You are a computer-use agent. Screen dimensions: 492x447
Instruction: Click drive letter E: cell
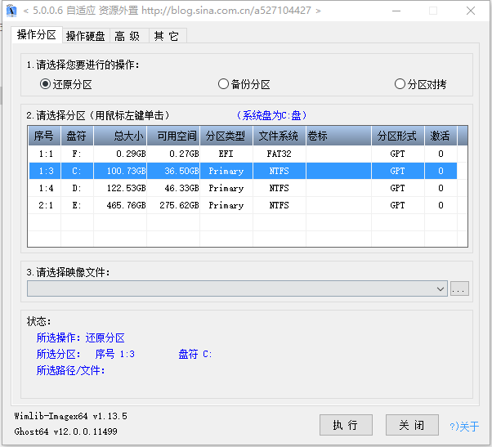coord(77,205)
